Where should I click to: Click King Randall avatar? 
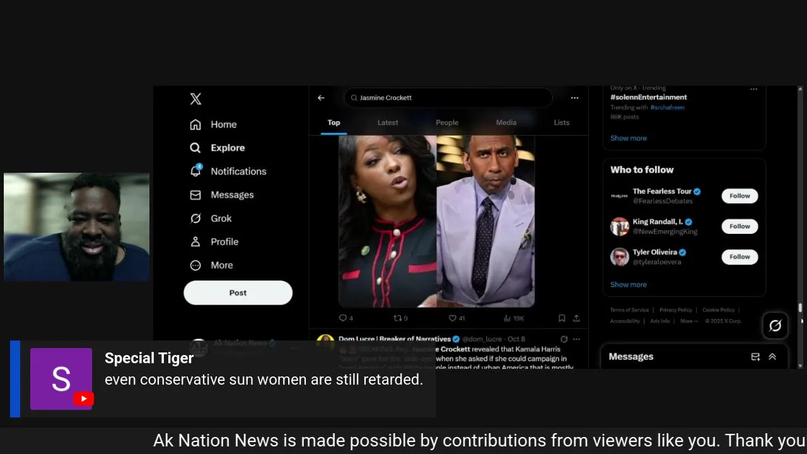619,226
